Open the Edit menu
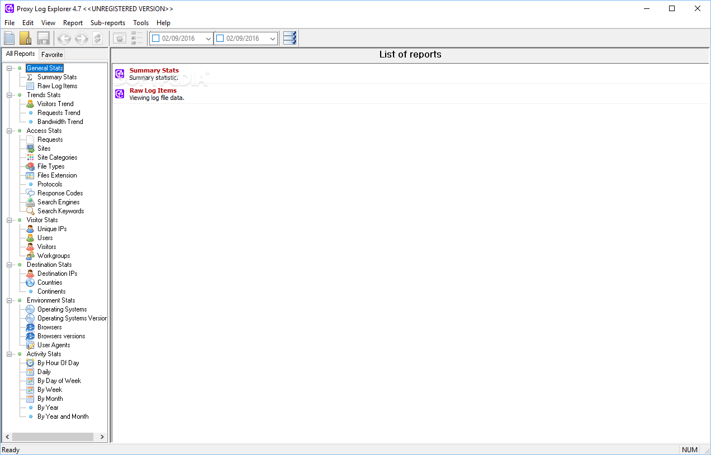Image resolution: width=711 pixels, height=455 pixels. tap(28, 23)
